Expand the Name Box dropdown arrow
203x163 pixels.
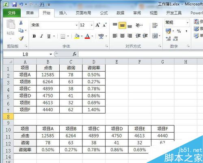(x=51, y=54)
